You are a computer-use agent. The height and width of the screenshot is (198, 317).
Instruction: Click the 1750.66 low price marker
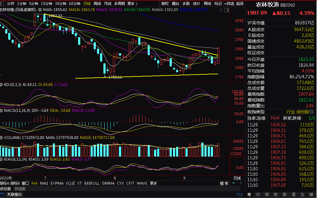pos(115,77)
